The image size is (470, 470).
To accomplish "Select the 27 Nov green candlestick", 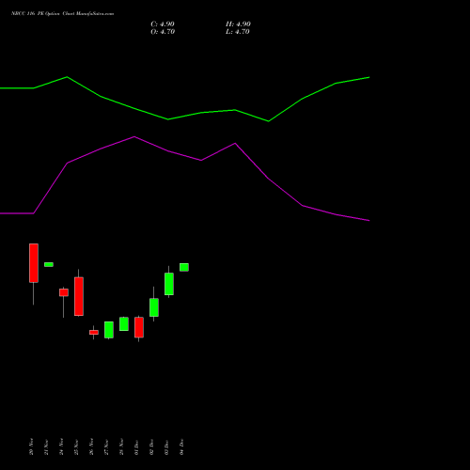I will pos(109,330).
